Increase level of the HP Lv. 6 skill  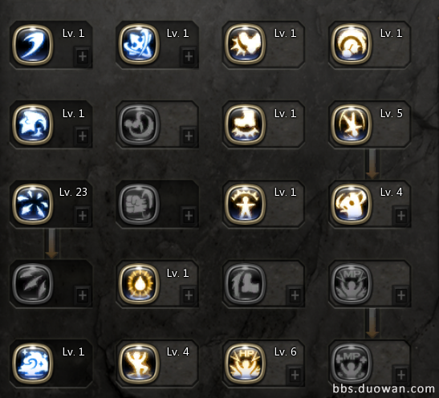(295, 375)
